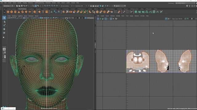The width and height of the screenshot is (197, 110).
Task: Activate the Scale tool in toolbox
Action: pyautogui.click(x=4, y=37)
